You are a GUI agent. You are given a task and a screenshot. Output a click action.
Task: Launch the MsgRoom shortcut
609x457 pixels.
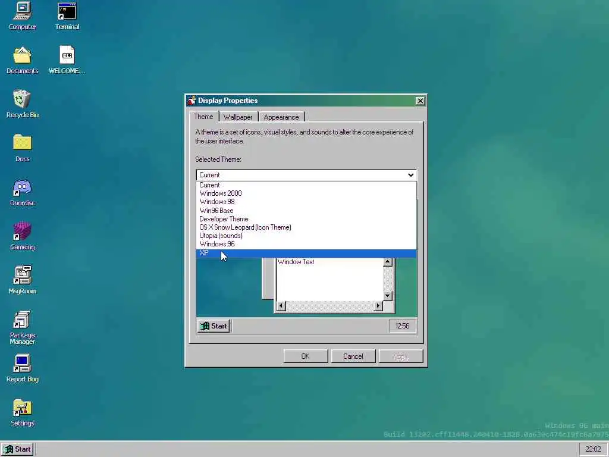pos(22,280)
